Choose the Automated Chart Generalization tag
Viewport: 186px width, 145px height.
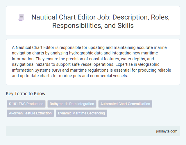coord(125,104)
